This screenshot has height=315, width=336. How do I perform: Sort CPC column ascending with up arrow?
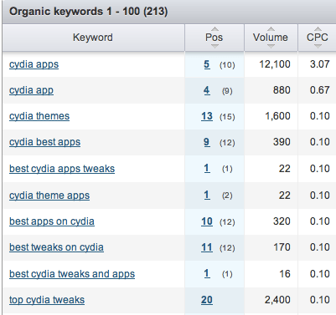click(318, 28)
